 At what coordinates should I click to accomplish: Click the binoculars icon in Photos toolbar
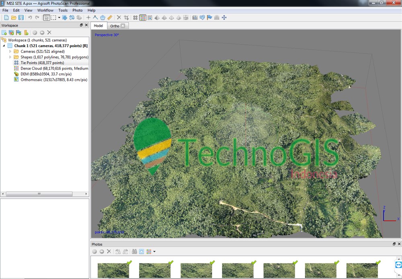(134, 252)
